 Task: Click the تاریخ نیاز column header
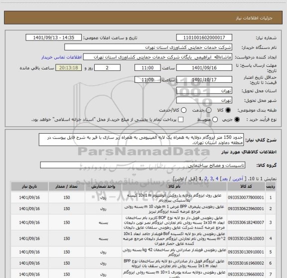coord(29,187)
